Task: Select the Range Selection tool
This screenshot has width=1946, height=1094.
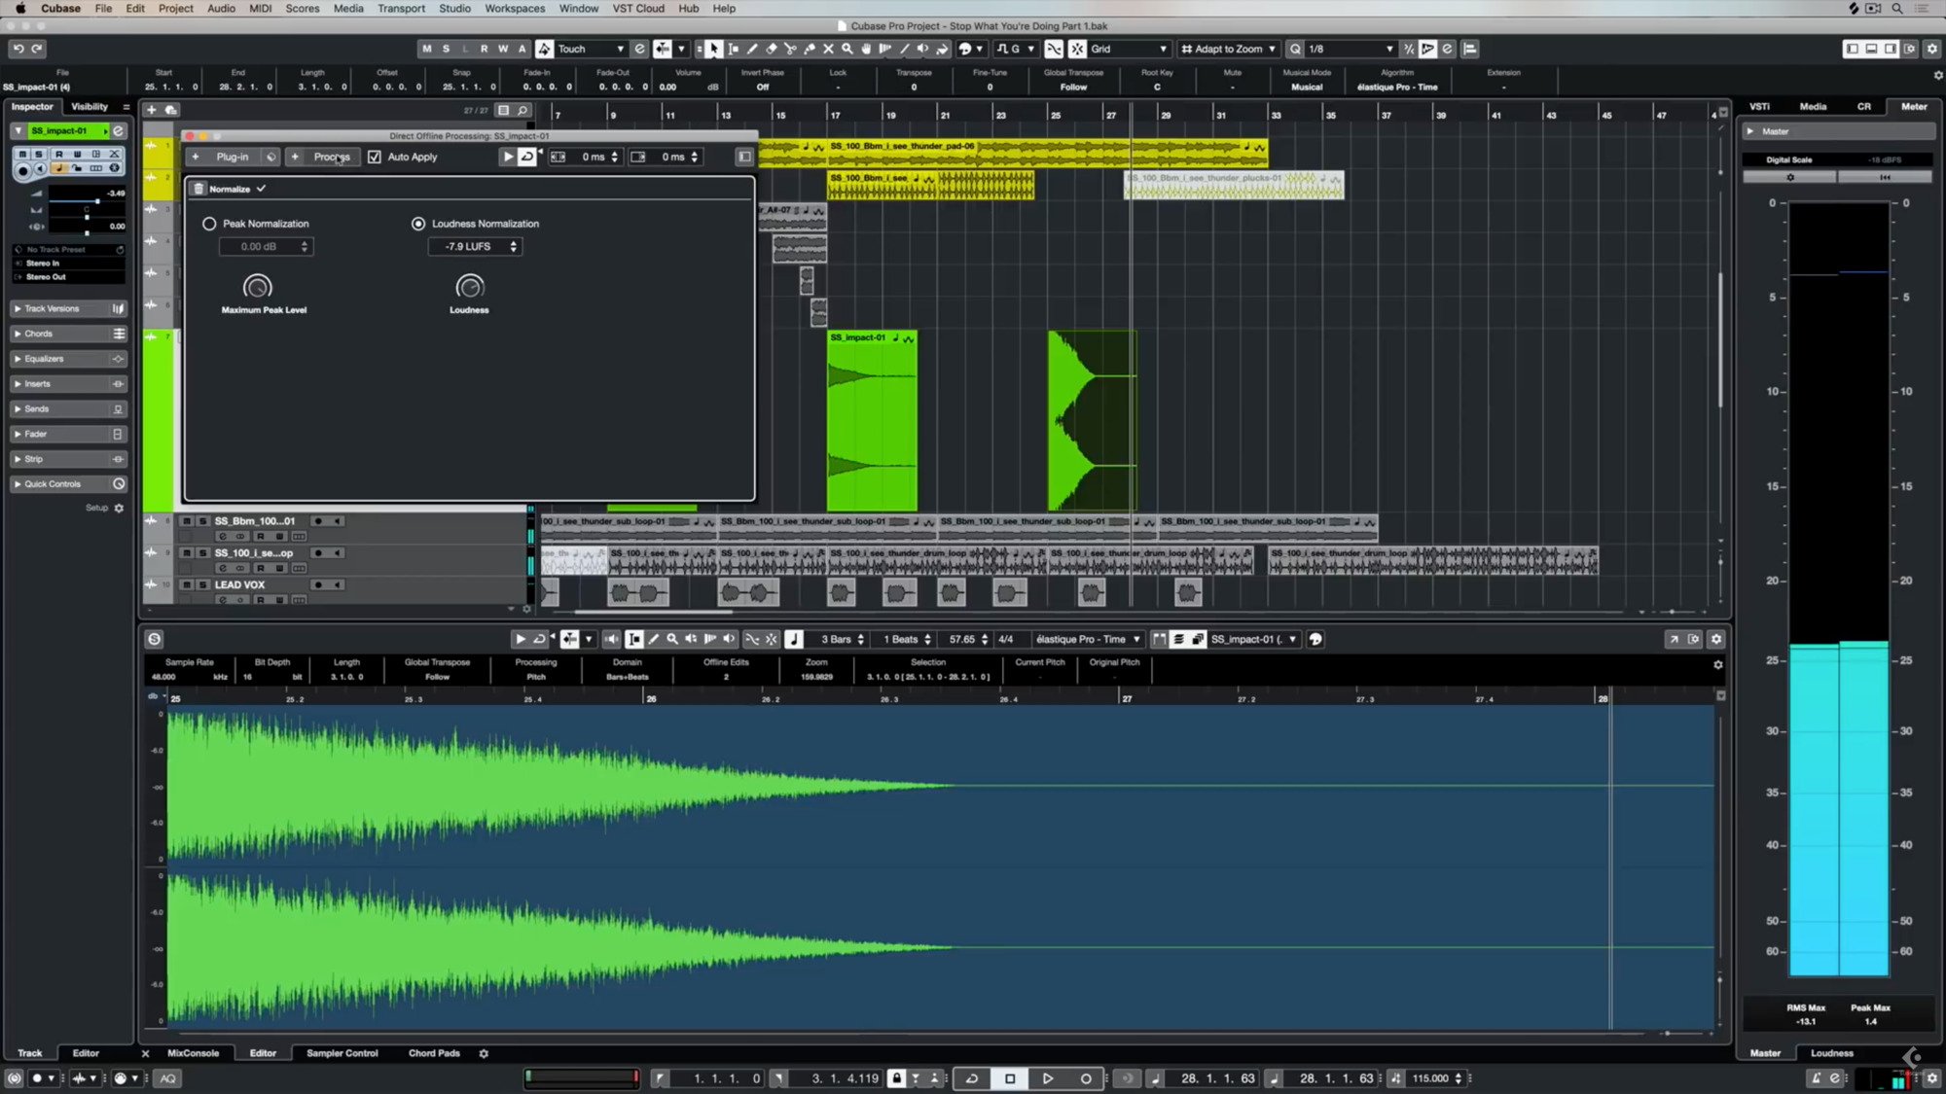Action: [x=732, y=49]
